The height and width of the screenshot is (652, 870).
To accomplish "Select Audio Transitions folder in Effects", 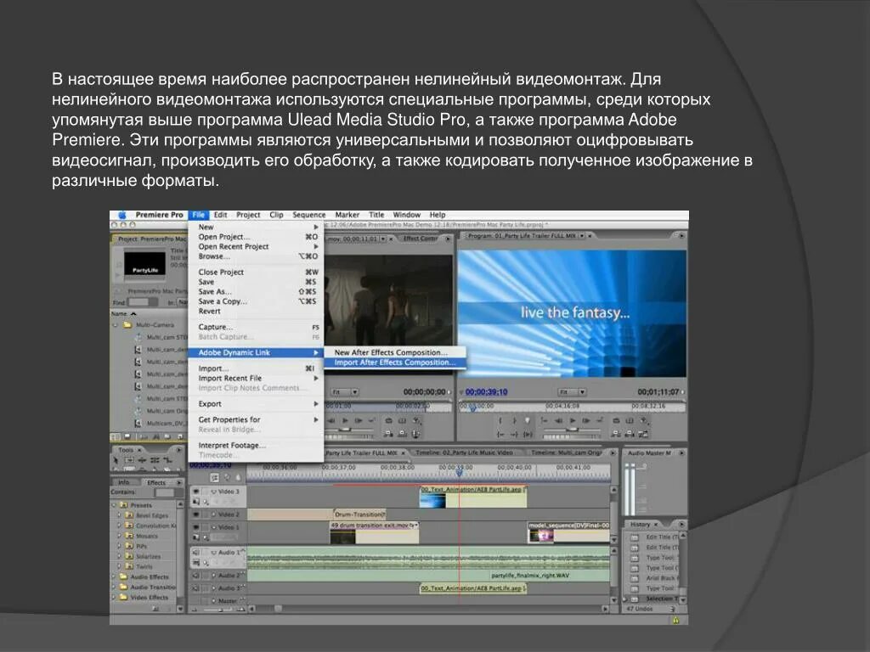I will click(x=153, y=587).
